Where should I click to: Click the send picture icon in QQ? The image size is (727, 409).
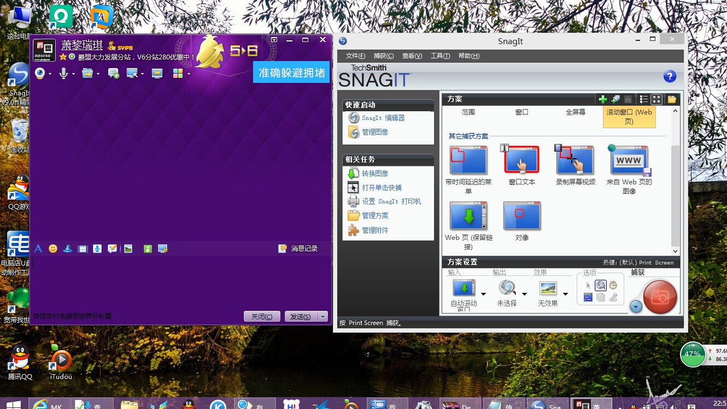click(128, 249)
